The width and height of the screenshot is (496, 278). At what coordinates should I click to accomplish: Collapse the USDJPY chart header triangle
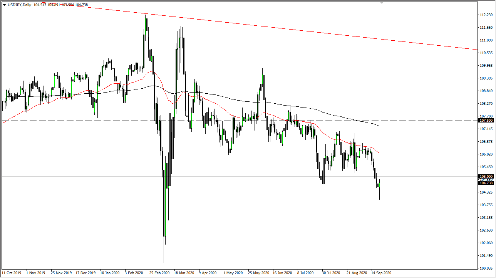click(x=4, y=5)
